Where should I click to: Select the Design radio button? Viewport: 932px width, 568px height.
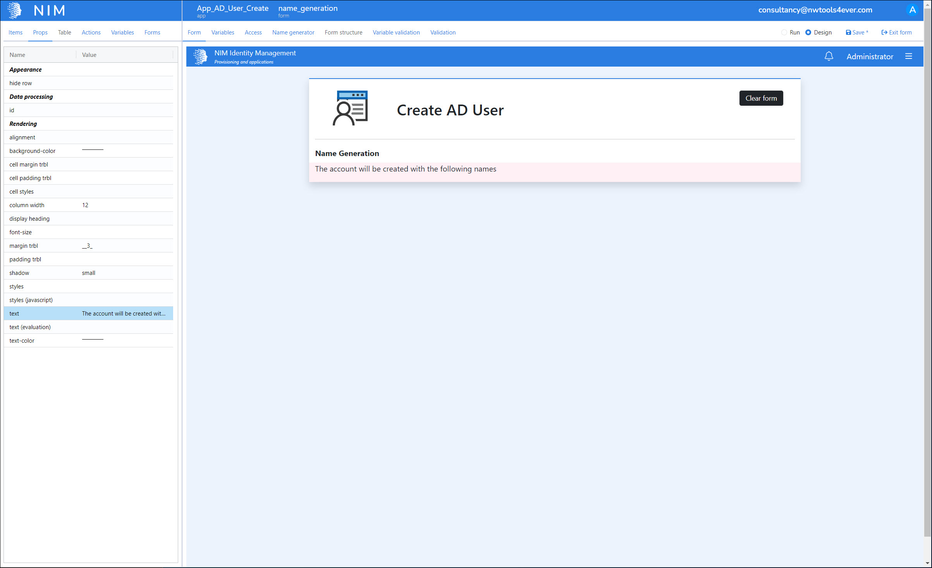808,33
